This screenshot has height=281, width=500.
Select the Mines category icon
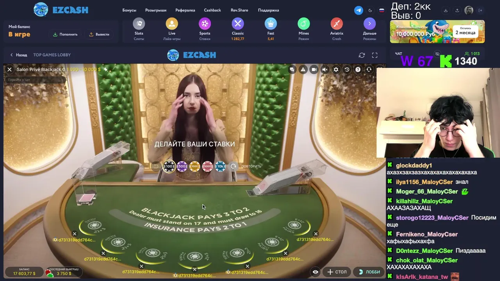304,24
